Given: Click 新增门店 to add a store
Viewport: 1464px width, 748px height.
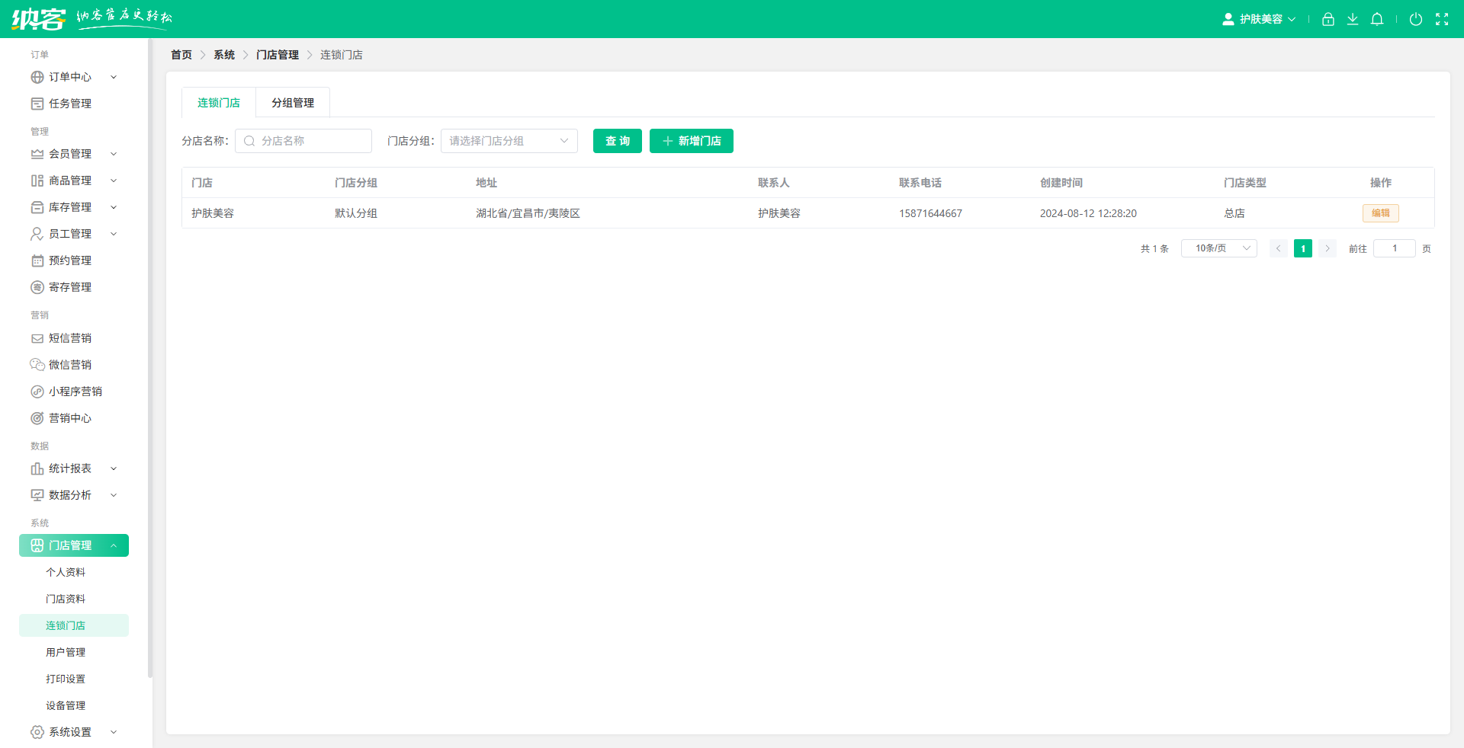Looking at the screenshot, I should [691, 141].
